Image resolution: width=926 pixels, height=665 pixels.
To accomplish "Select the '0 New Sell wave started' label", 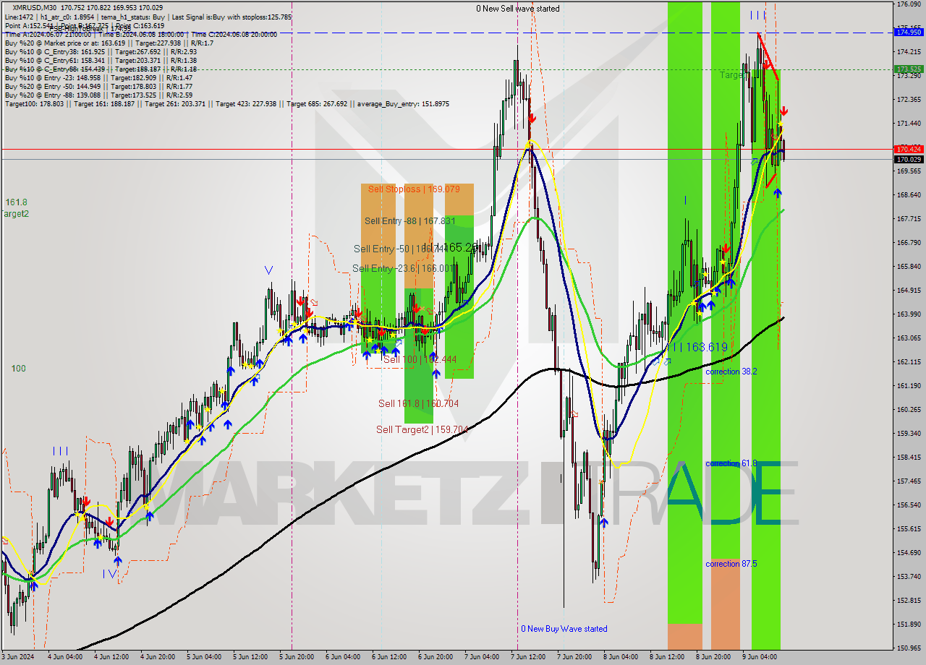I will [x=517, y=9].
